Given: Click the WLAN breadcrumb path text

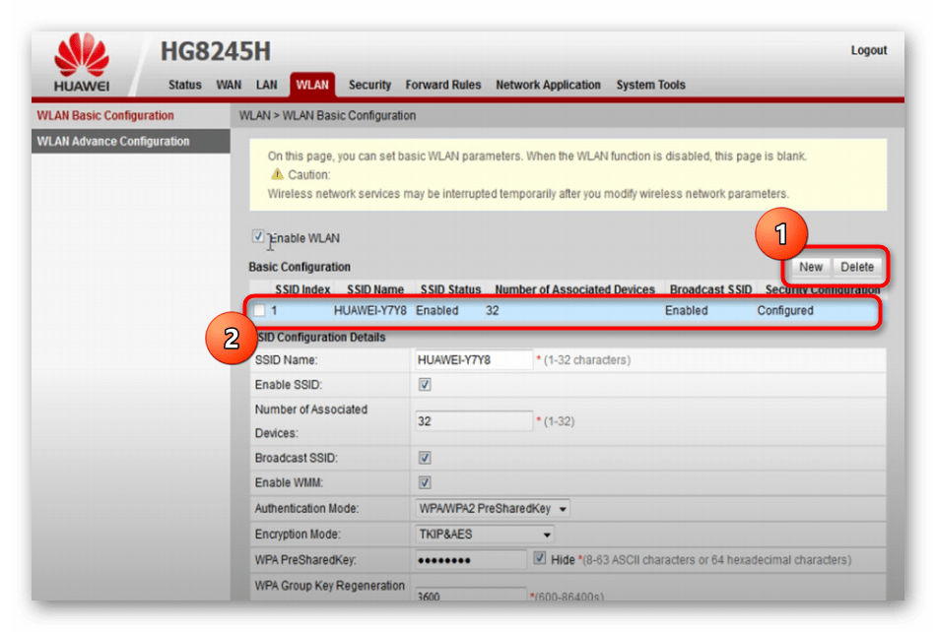Looking at the screenshot, I should (327, 115).
